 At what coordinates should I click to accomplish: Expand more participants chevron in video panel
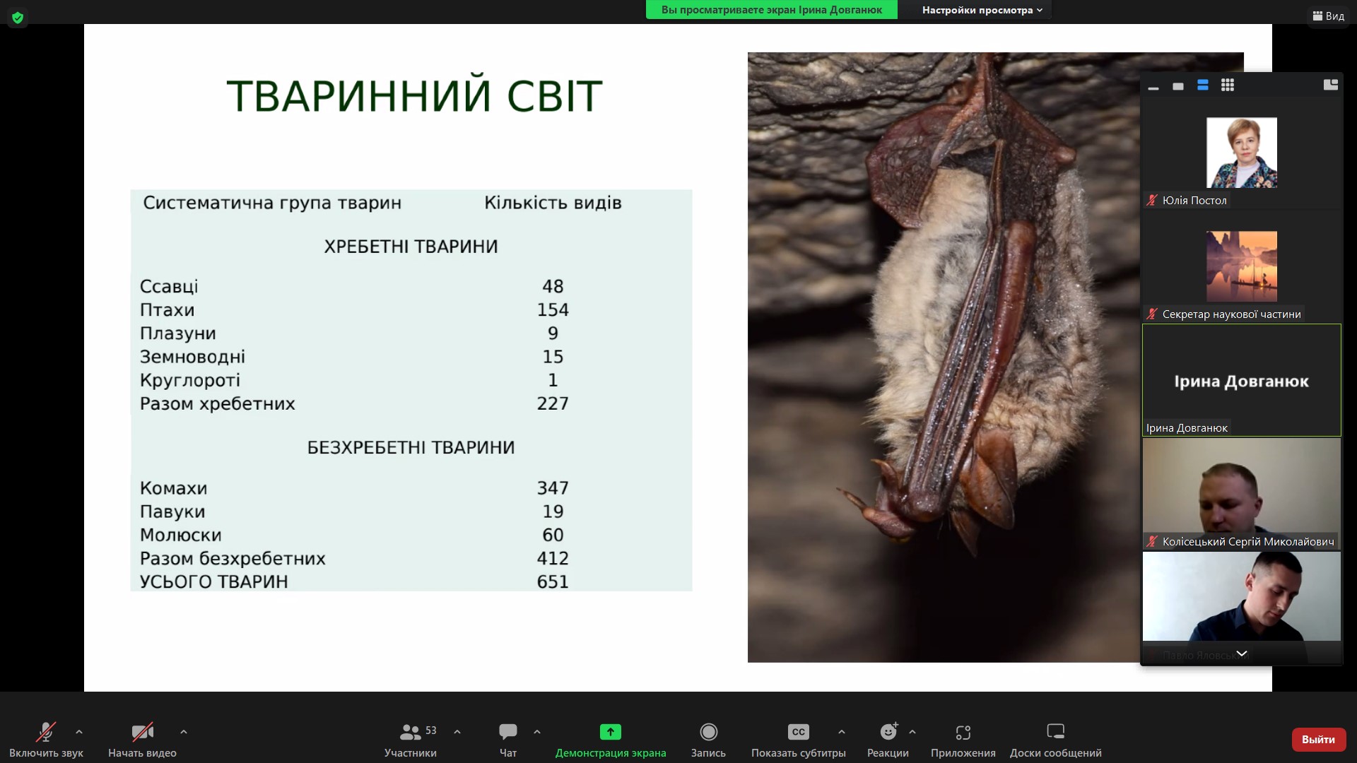pyautogui.click(x=1241, y=653)
